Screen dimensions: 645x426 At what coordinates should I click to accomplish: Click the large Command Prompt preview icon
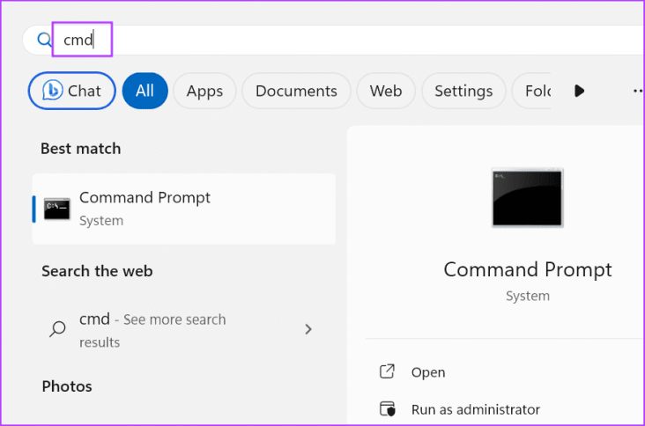click(527, 198)
